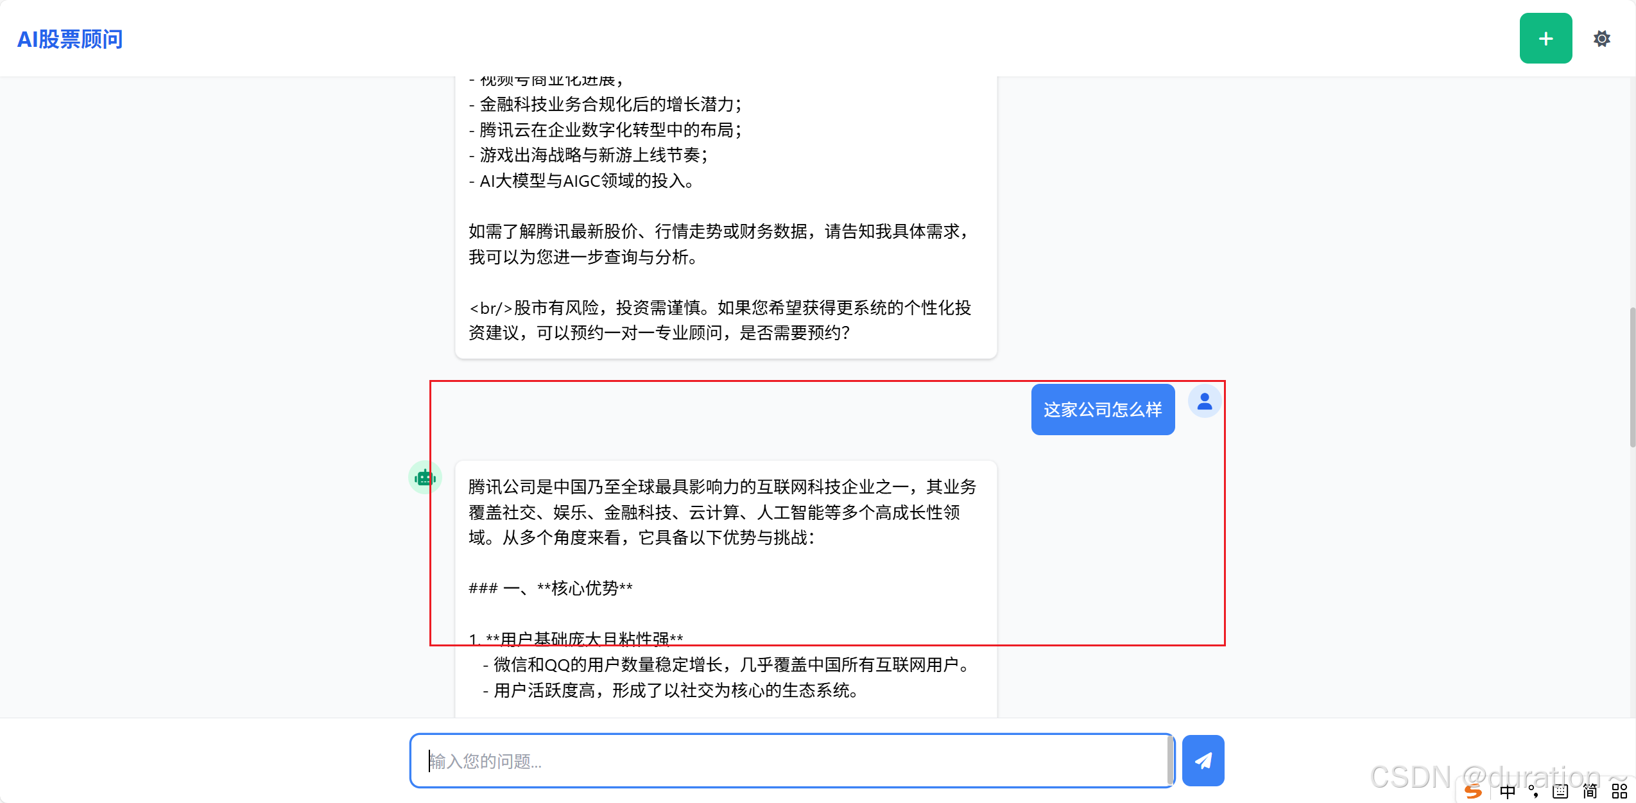This screenshot has width=1636, height=803.
Task: Switch Chinese/English mode via 中 icon
Action: pos(1508,791)
